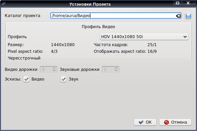The height and width of the screenshot is (131, 197).
Task: Click the frame rate value 25/1
Action: pos(152,45)
